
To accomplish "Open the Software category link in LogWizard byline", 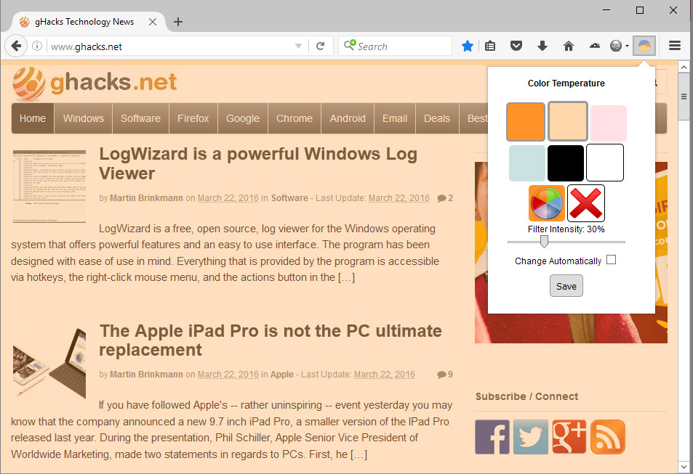I will click(x=289, y=198).
